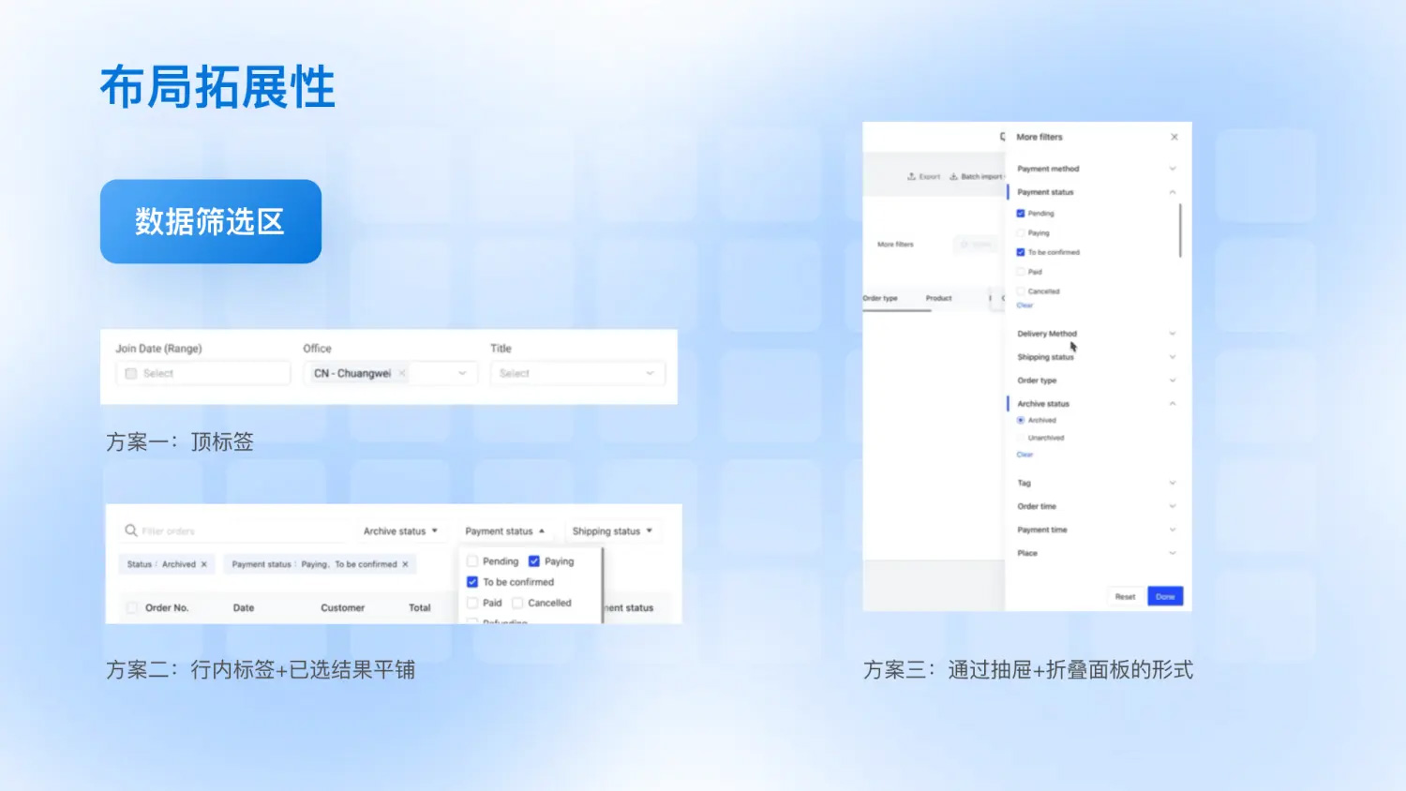Check Paying in More filters drawer

pos(1021,232)
